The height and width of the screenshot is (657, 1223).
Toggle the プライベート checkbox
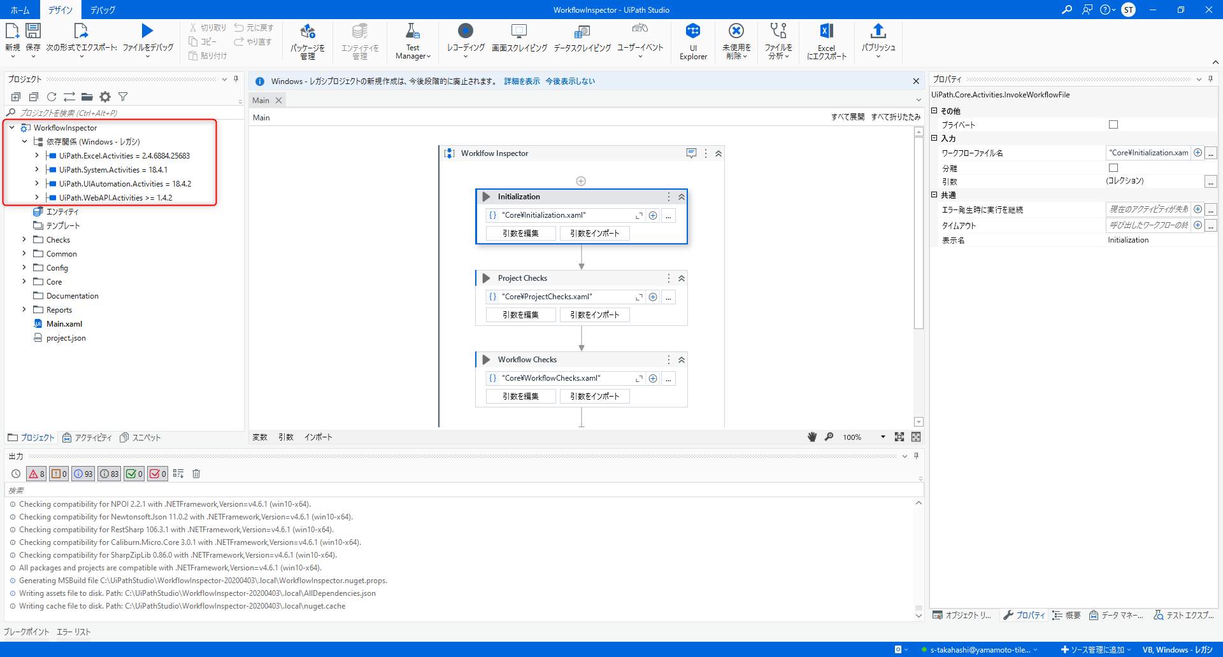[1113, 125]
